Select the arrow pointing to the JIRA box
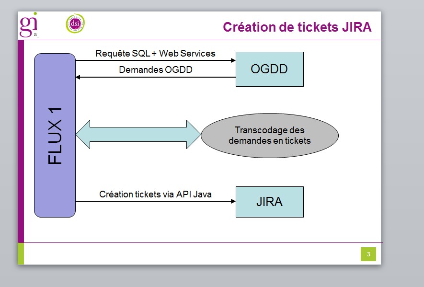Image resolution: width=424 pixels, height=287 pixels. pos(156,201)
